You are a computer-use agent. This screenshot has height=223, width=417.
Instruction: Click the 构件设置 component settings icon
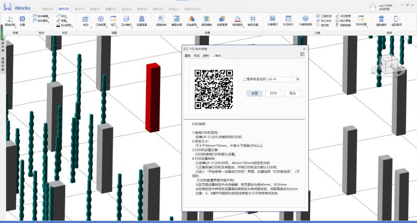tap(361, 19)
